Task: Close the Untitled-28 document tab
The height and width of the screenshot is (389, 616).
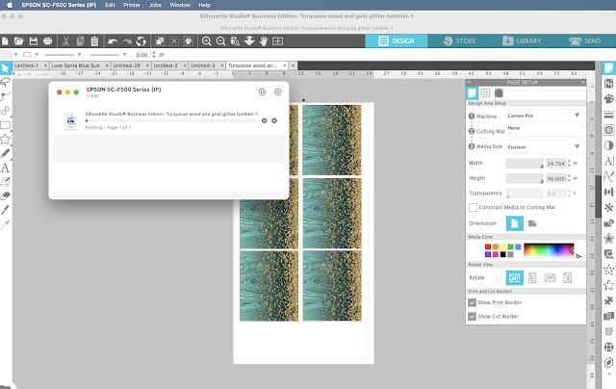Action: click(x=148, y=65)
